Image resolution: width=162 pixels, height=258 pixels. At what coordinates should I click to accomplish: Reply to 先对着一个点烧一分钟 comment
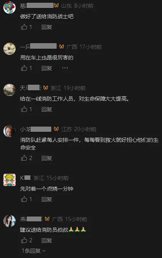[47, 199]
